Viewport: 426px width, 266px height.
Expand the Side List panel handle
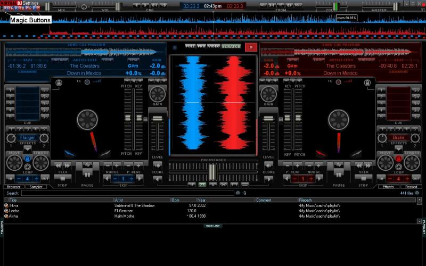(212, 226)
